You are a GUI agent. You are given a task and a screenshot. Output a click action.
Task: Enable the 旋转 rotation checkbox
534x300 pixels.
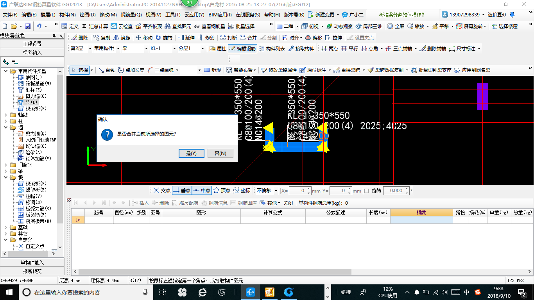point(366,191)
